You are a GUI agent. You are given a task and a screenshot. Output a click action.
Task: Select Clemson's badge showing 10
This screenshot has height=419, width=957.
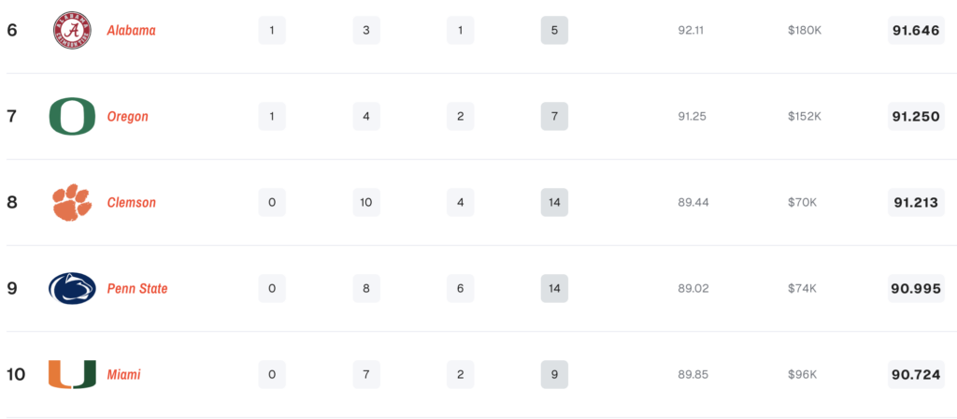[366, 203]
